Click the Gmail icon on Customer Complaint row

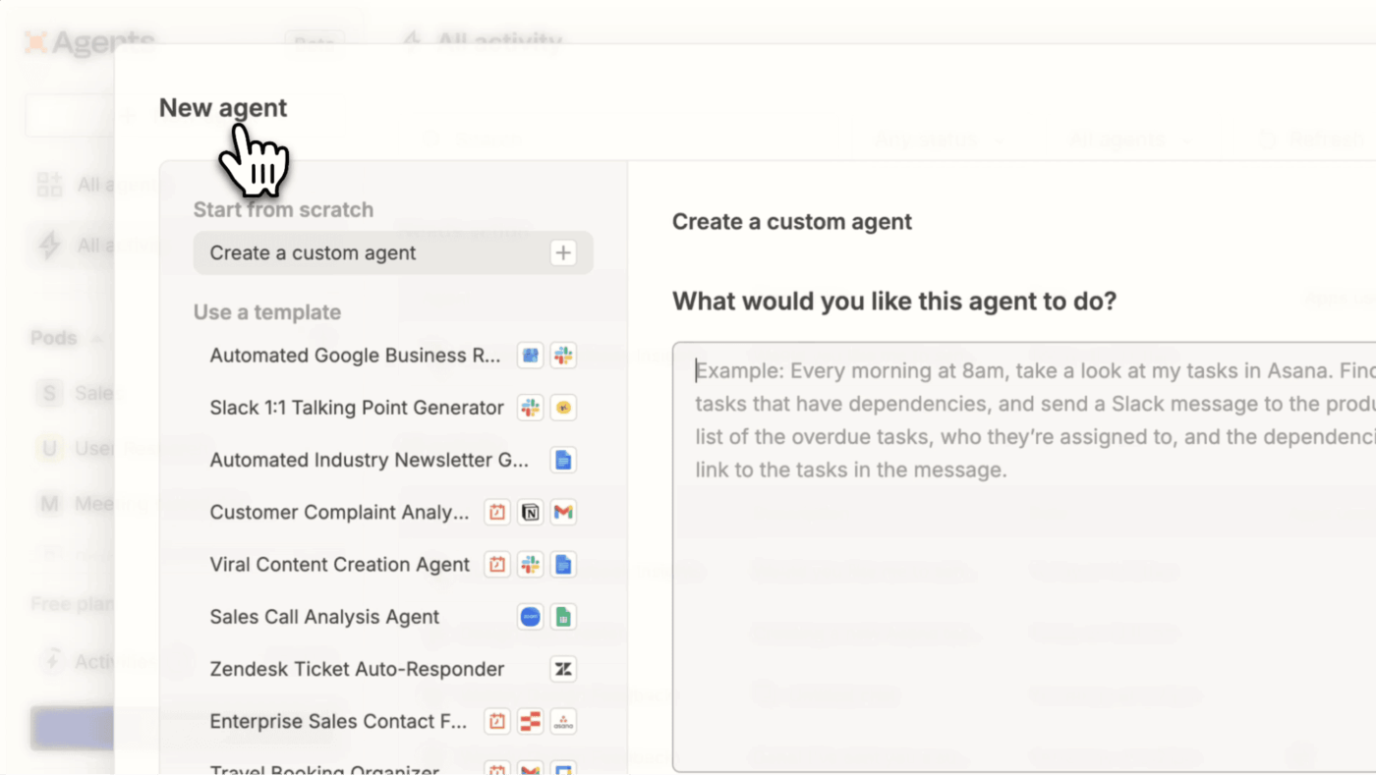[x=563, y=513]
